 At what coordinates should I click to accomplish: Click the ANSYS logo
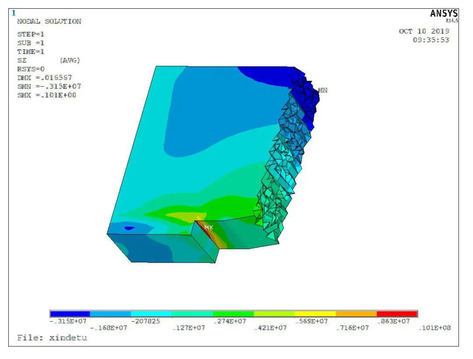point(444,14)
